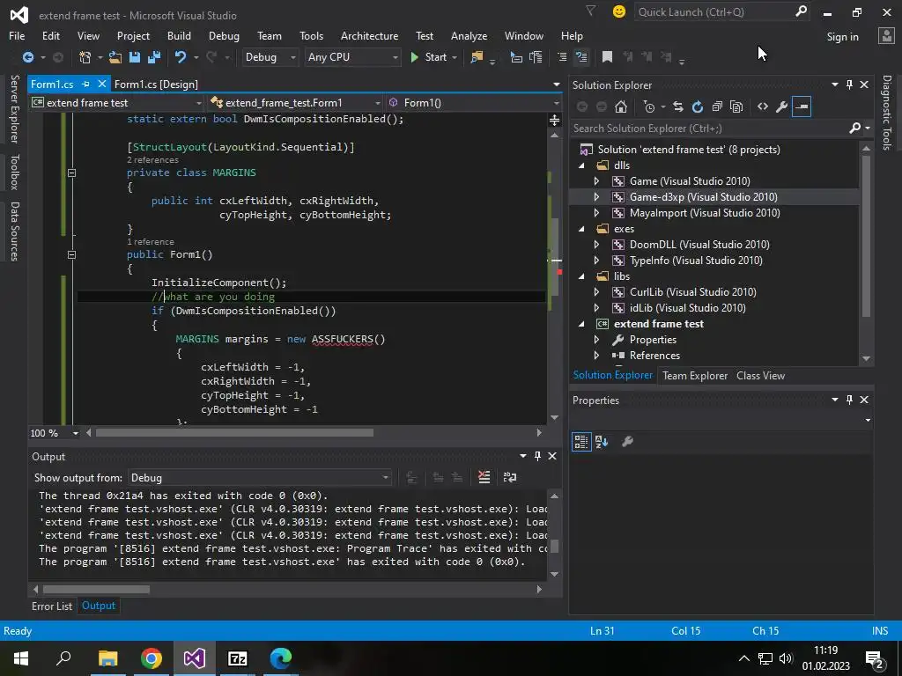
Task: Click the Categorized view button in Properties panel
Action: [x=581, y=442]
